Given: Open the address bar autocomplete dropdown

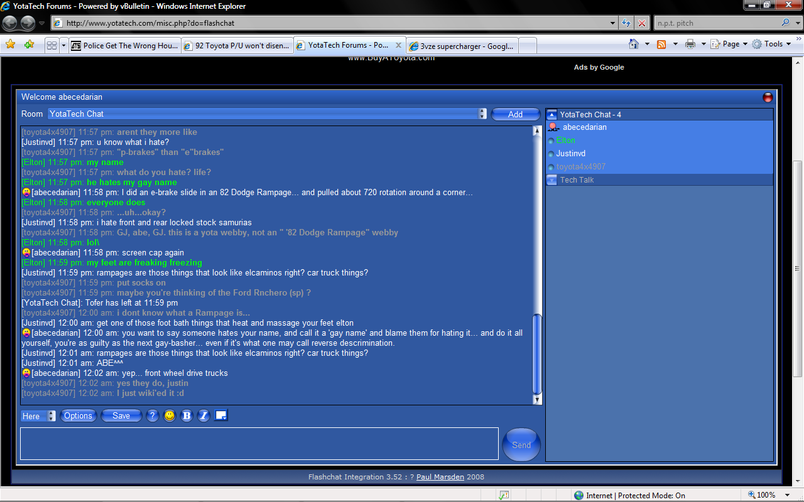Looking at the screenshot, I should (x=613, y=23).
